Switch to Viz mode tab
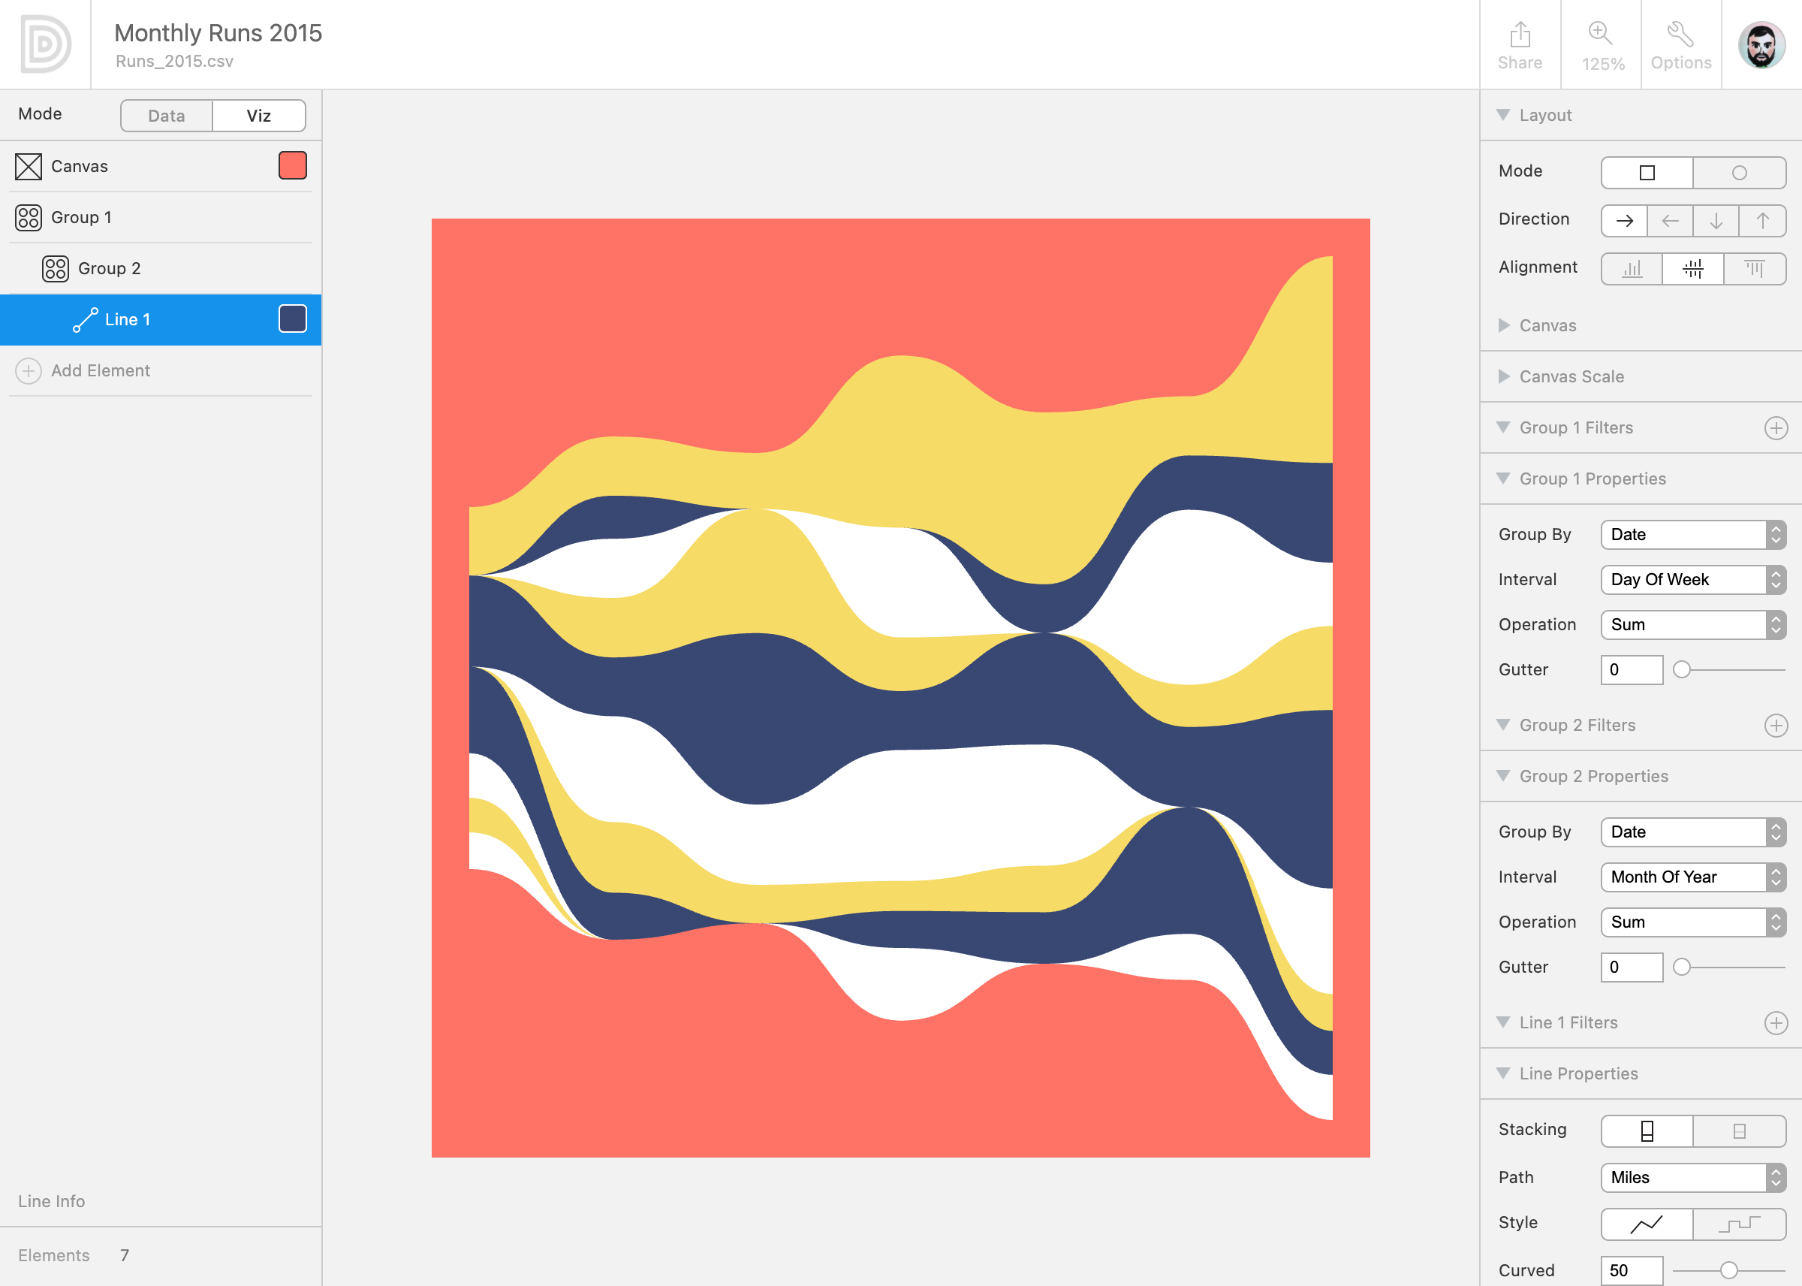 (x=259, y=116)
